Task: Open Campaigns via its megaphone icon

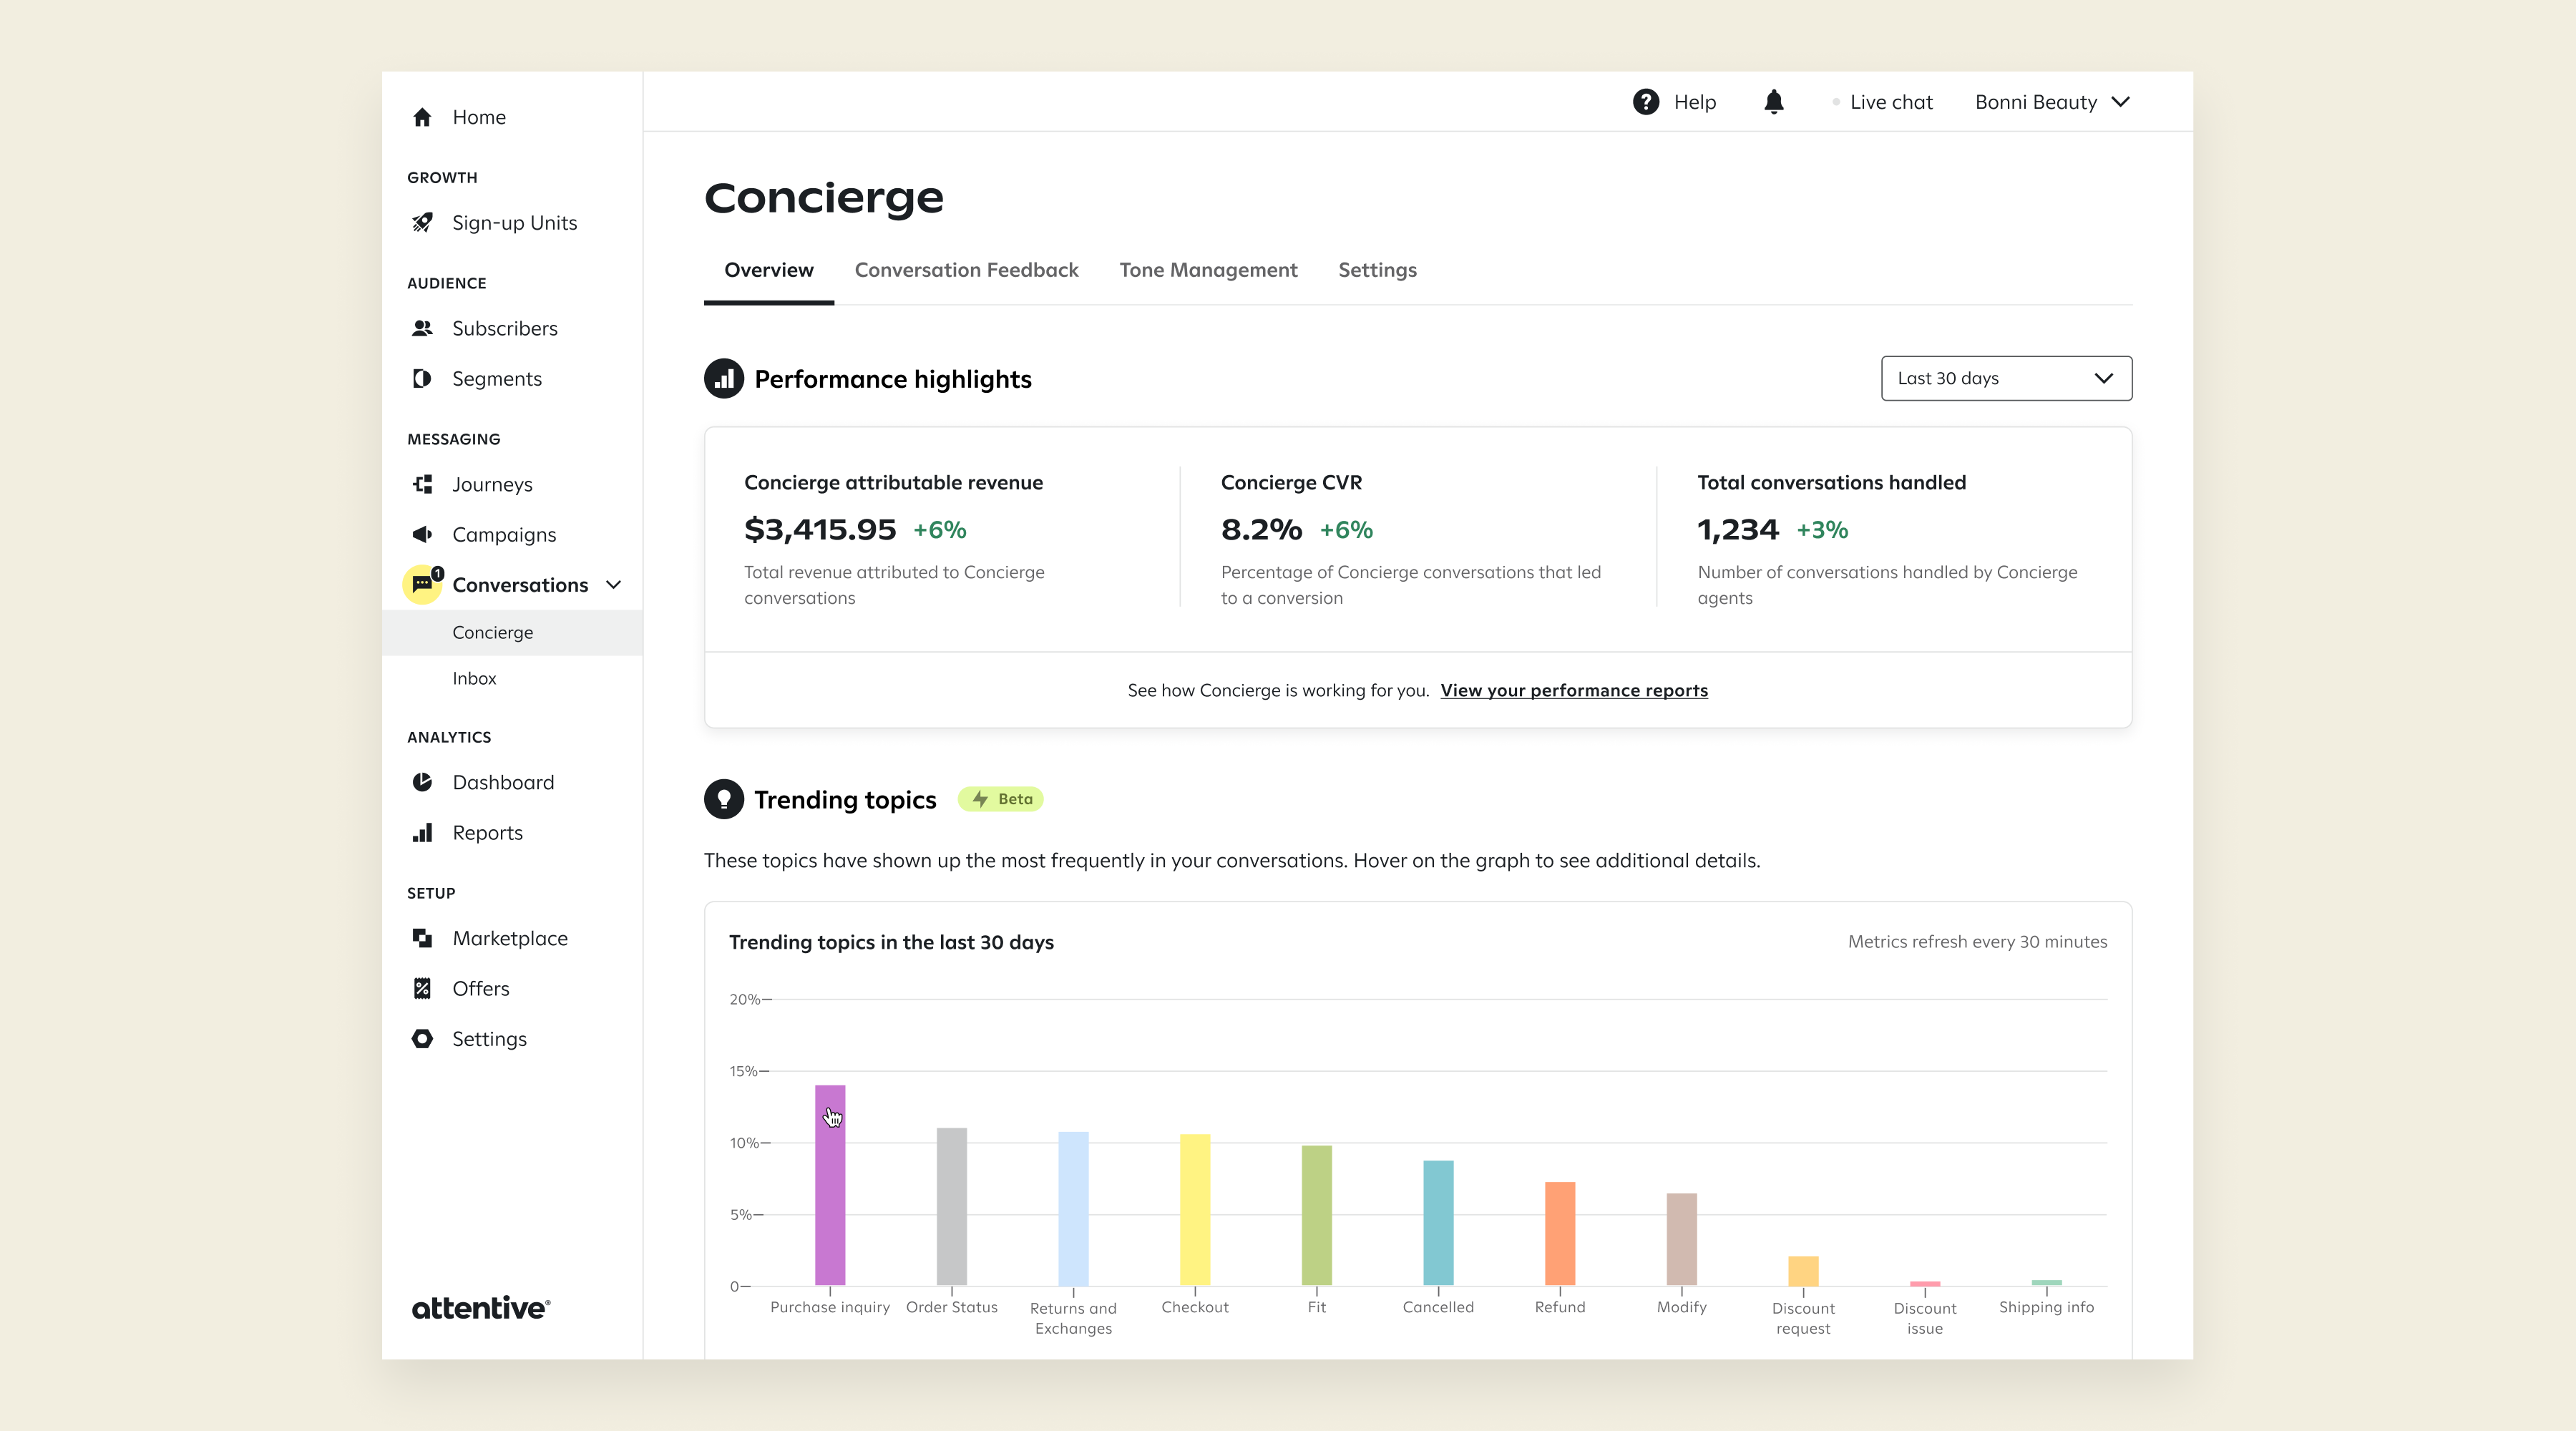Action: pyautogui.click(x=423, y=534)
